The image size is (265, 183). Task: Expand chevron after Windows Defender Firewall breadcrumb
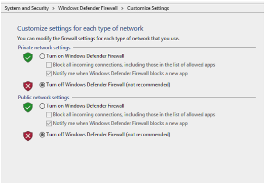click(122, 8)
